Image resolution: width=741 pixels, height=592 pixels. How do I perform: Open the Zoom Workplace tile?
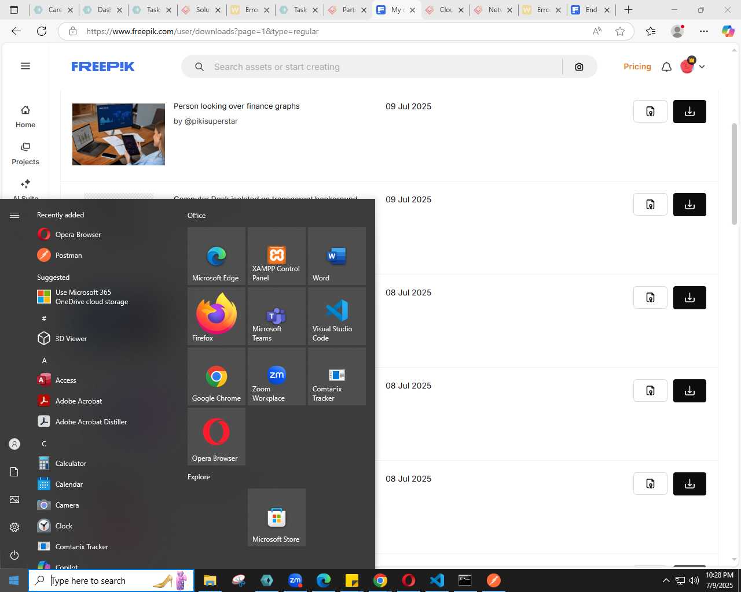(x=277, y=376)
